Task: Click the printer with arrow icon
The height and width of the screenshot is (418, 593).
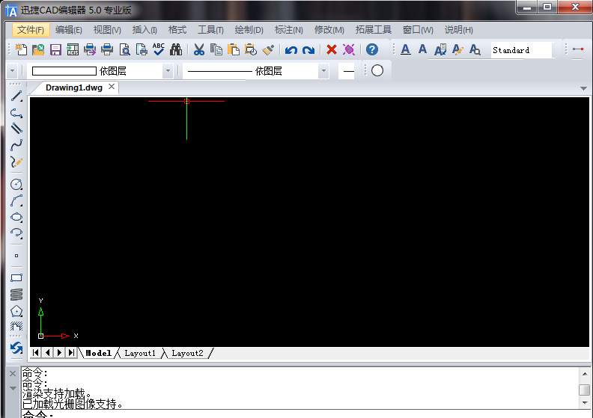Action: click(x=90, y=49)
